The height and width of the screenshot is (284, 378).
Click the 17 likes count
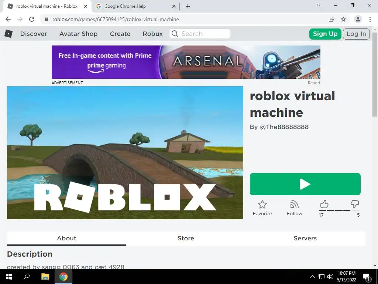(x=322, y=215)
